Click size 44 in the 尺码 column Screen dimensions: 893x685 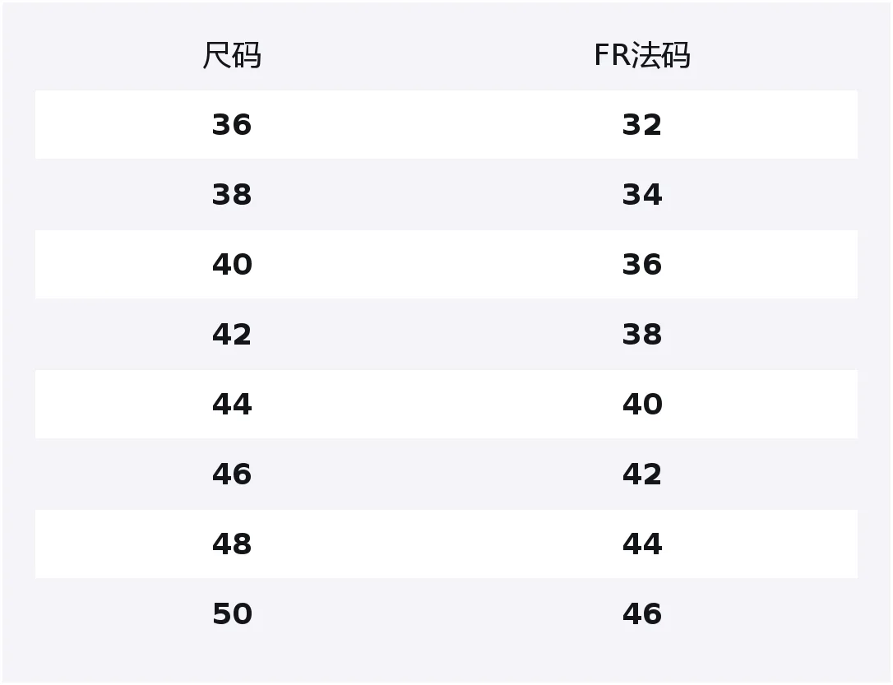coord(232,405)
